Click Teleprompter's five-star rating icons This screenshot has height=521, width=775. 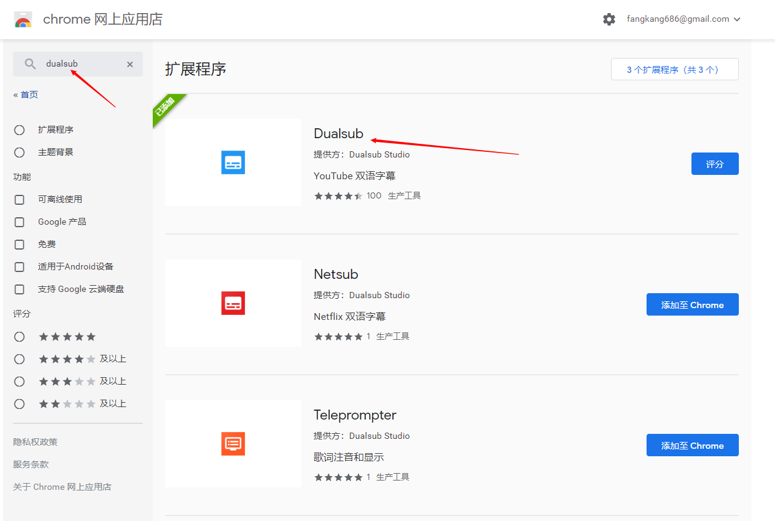338,477
